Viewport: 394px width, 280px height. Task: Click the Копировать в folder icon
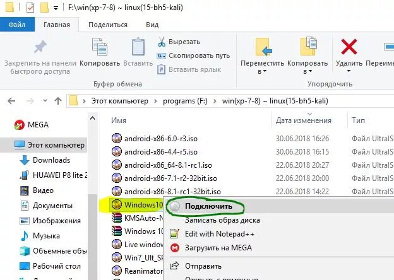[x=308, y=46]
